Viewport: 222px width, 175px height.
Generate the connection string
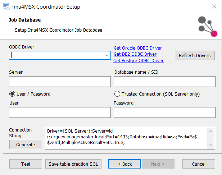click(26, 144)
